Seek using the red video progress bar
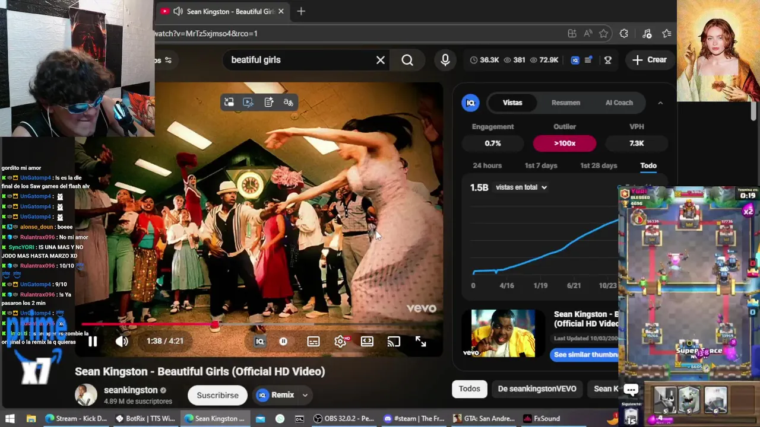 point(258,324)
